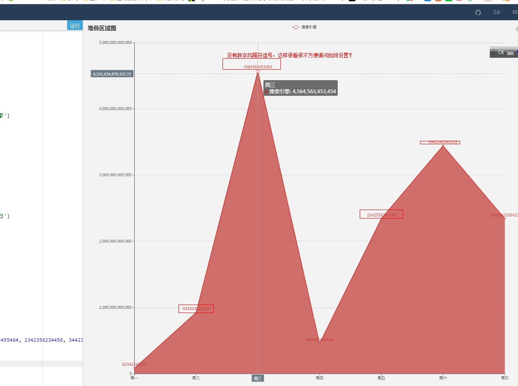Image resolution: width=518 pixels, height=386 pixels.
Task: Click the blue 运行 run button
Action: [75, 25]
